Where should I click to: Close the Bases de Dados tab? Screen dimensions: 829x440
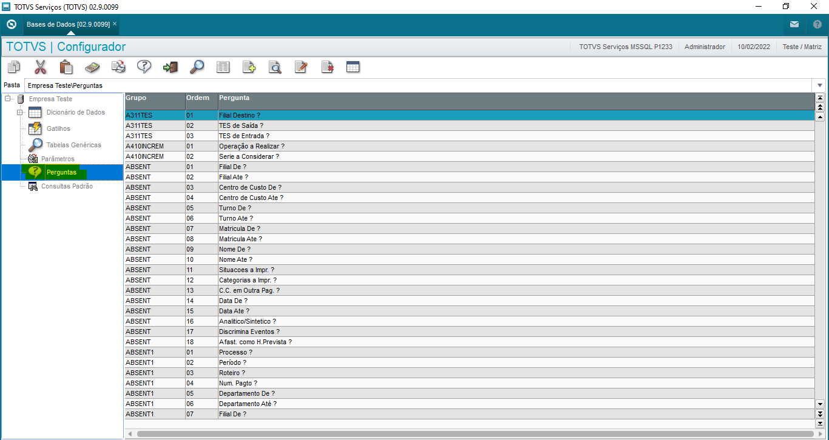pyautogui.click(x=115, y=24)
